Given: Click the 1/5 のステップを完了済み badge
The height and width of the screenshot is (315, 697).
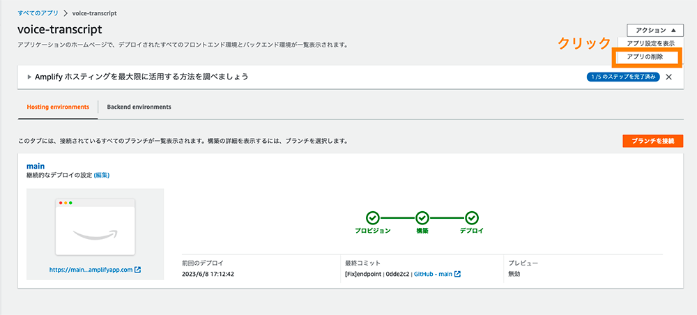Looking at the screenshot, I should coord(622,77).
